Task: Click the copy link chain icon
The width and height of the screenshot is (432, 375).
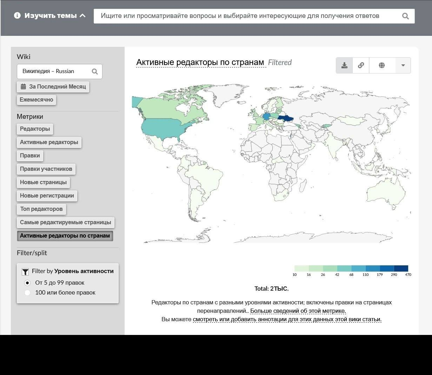Action: [x=361, y=65]
